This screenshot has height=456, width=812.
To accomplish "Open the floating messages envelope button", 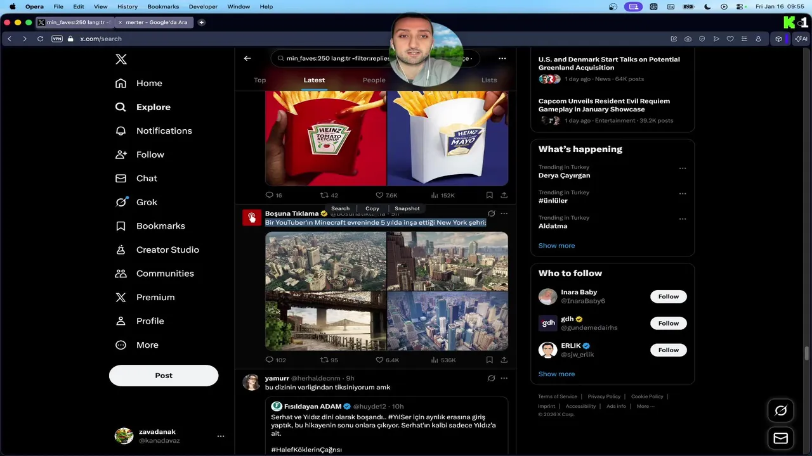I will click(x=781, y=438).
